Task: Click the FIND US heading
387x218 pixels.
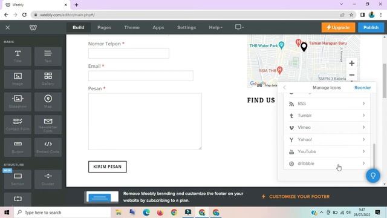Action: click(261, 100)
